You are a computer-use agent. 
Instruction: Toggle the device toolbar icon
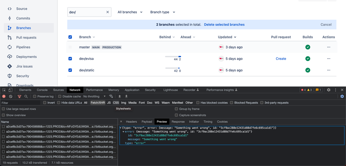[10, 90]
